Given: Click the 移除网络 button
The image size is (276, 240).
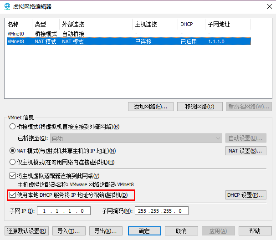Looking at the screenshot, I should pyautogui.click(x=199, y=107).
